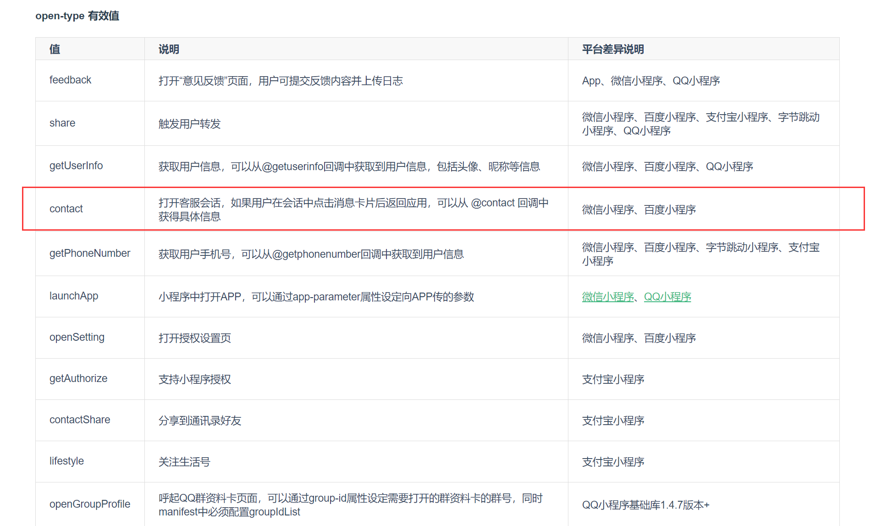This screenshot has width=887, height=526.
Task: Select the openGroupProfile value cell
Action: coord(90,504)
